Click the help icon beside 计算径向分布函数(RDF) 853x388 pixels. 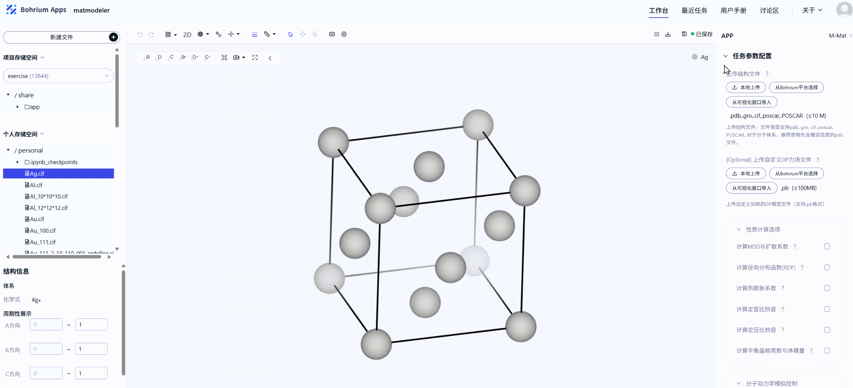point(801,267)
